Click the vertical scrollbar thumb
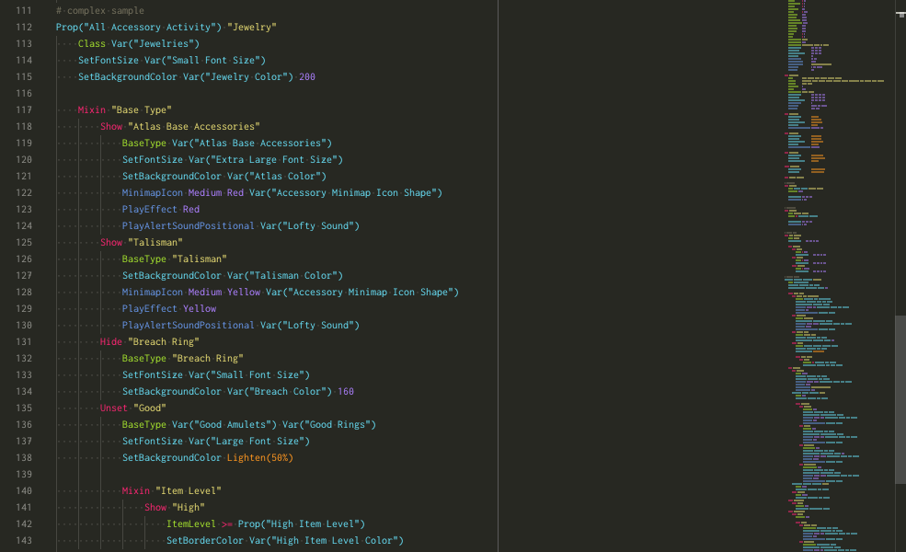 [900, 400]
